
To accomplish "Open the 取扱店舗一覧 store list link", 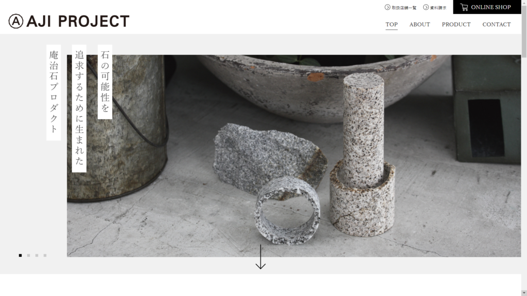I will click(x=403, y=8).
